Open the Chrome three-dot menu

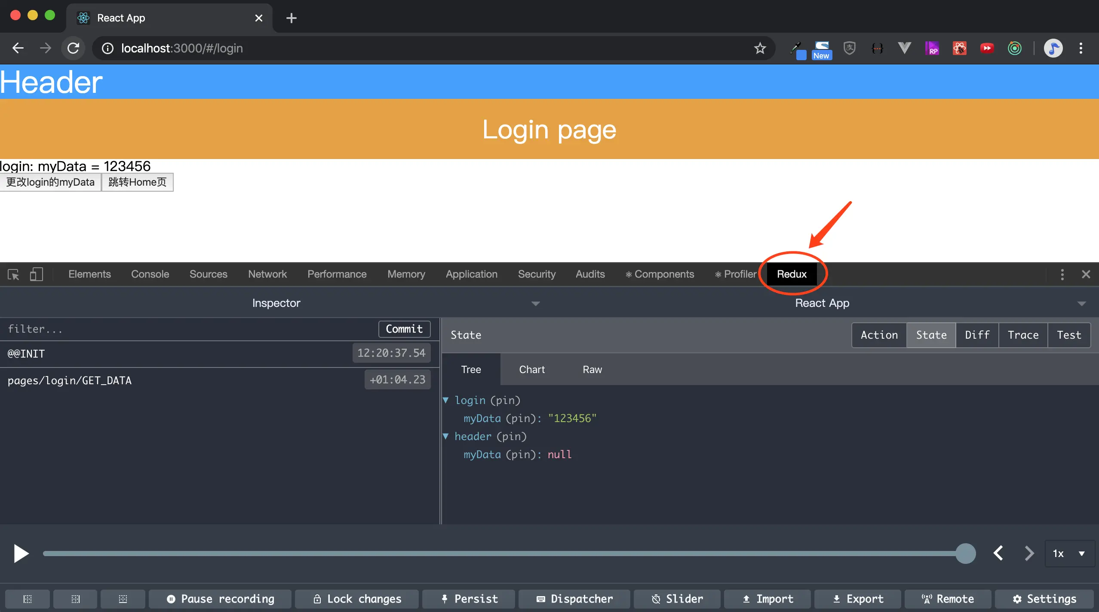[x=1081, y=48]
